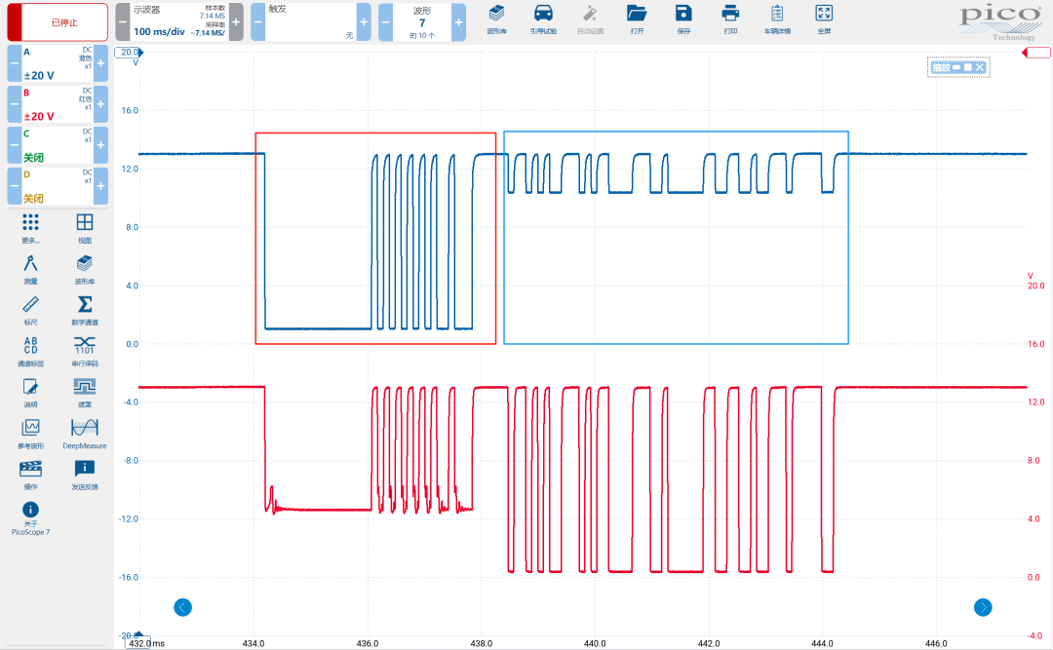Open the Actions clapperboard icon

30,475
